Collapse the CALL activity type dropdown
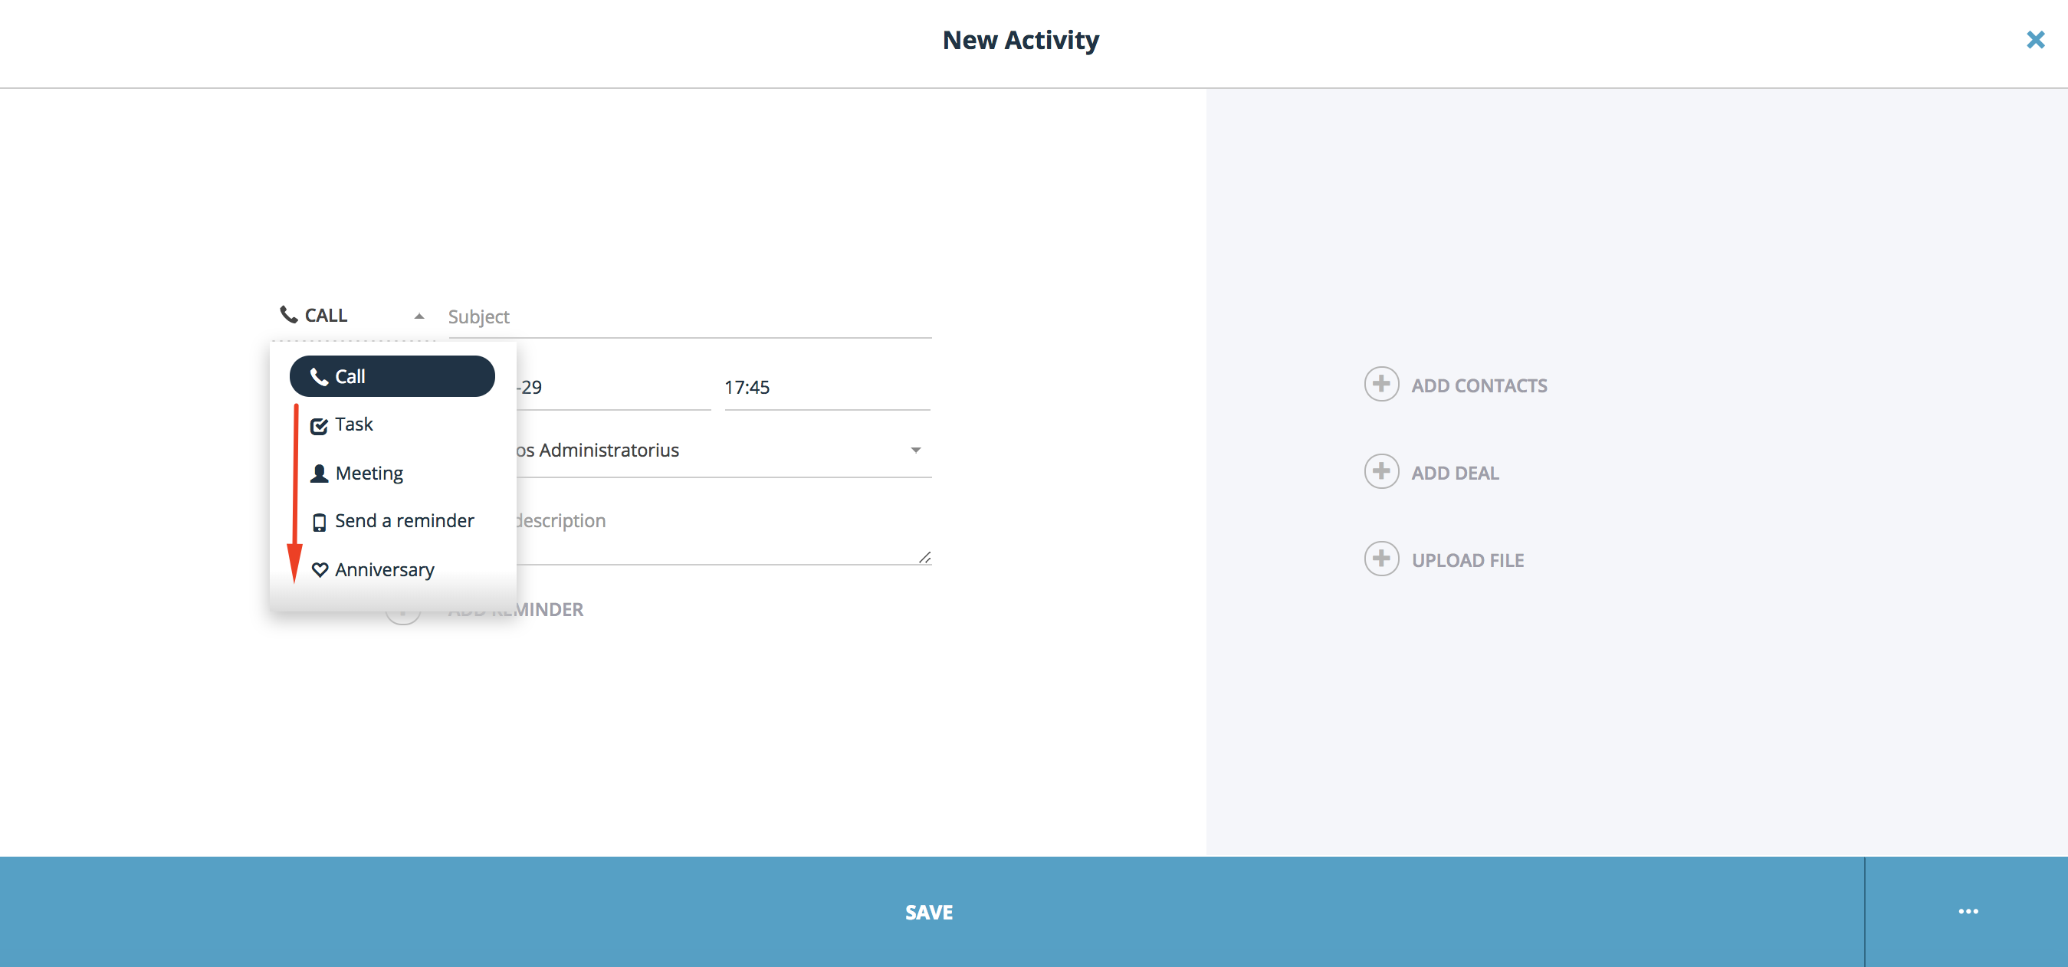This screenshot has width=2068, height=967. click(419, 316)
